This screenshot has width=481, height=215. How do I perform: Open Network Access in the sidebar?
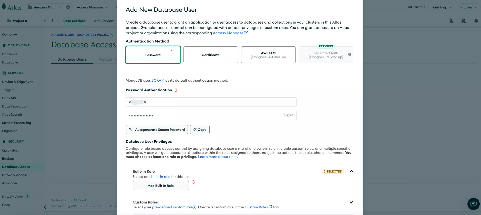[x=15, y=175]
